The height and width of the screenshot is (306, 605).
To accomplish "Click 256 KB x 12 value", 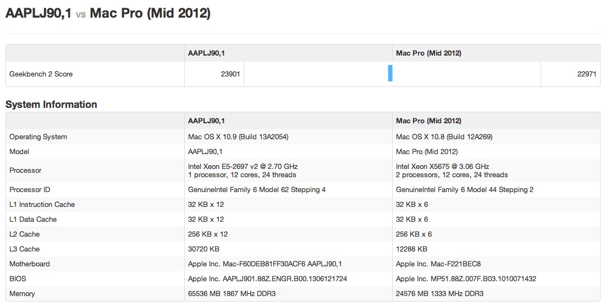I will (x=208, y=234).
